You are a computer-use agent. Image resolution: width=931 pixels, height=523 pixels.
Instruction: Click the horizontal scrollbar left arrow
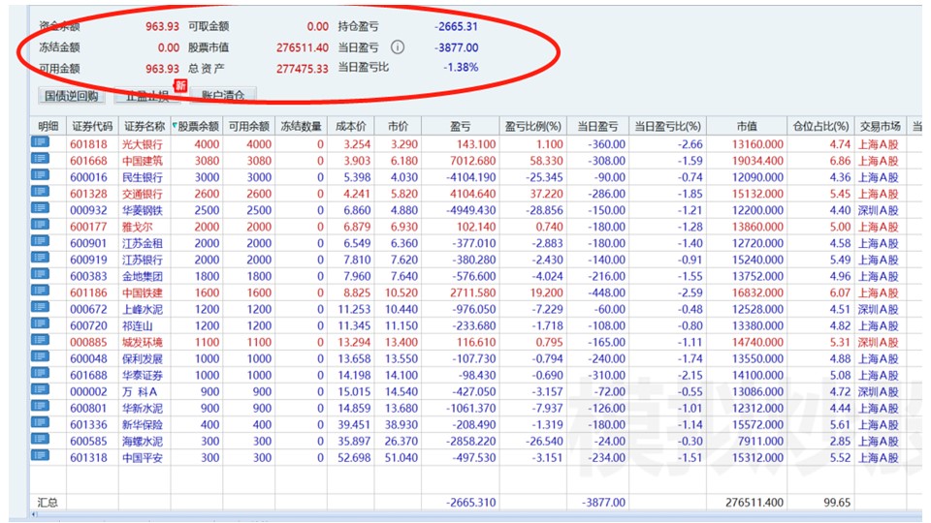coord(34,514)
